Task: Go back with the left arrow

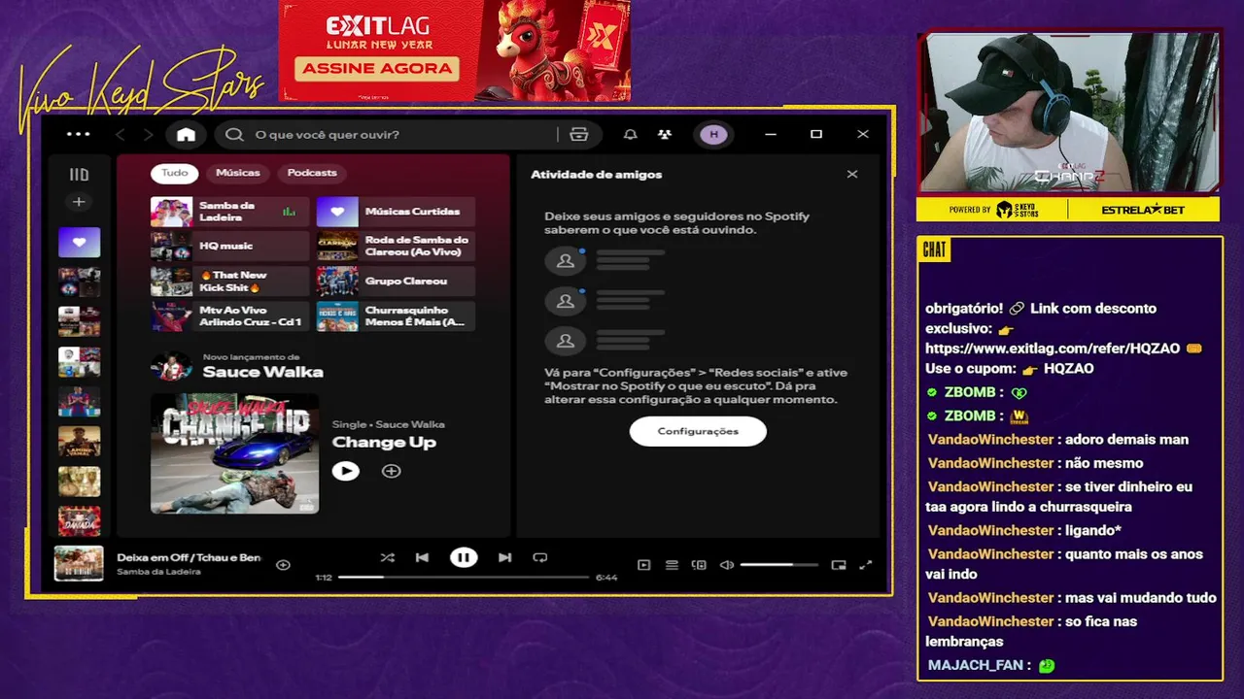Action: point(121,134)
